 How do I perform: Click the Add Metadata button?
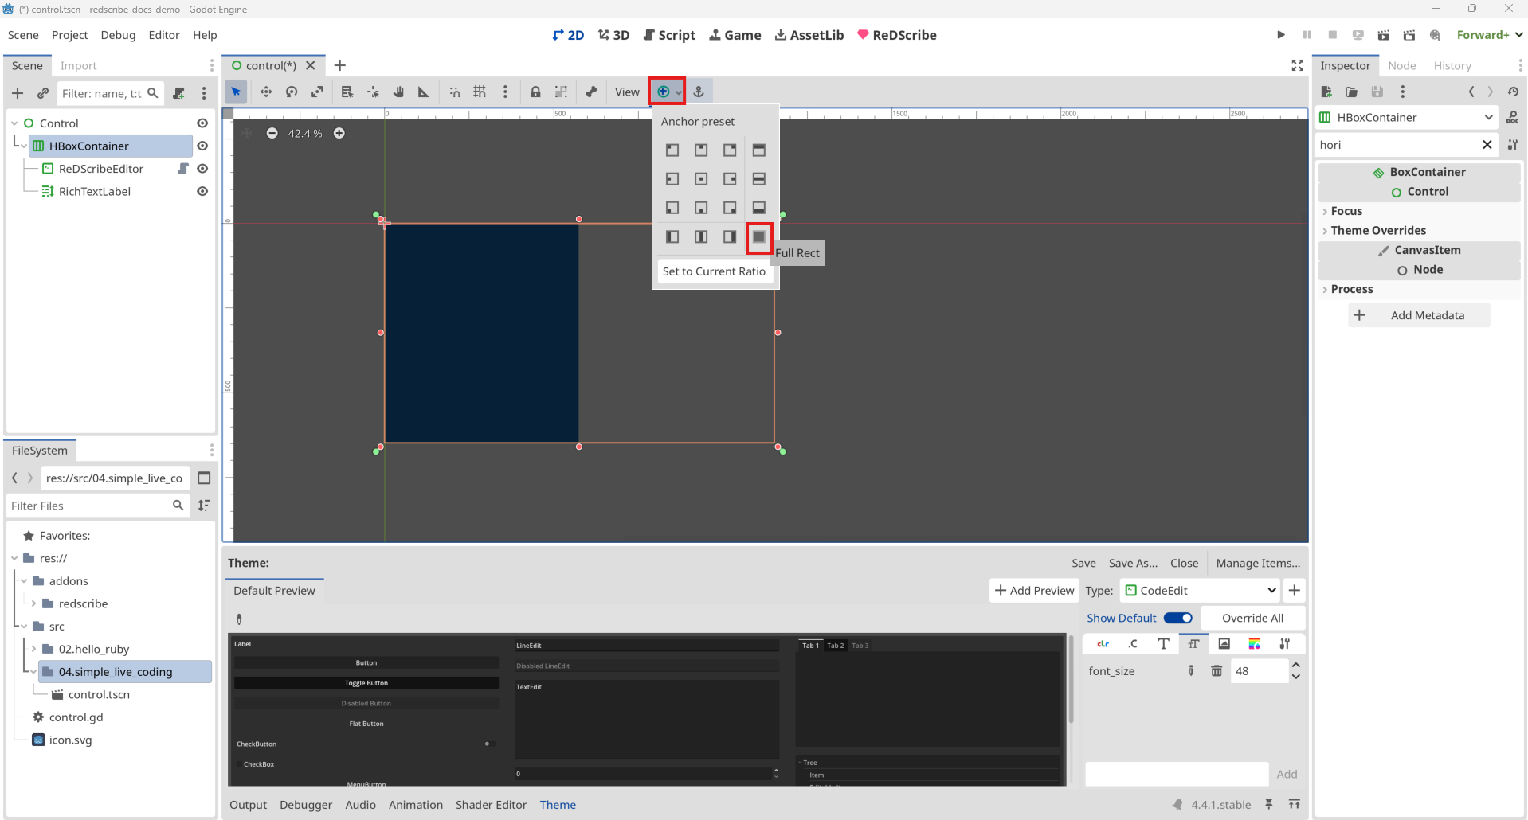coord(1418,315)
